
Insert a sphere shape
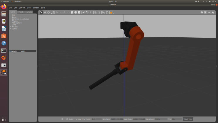pos(76,12)
